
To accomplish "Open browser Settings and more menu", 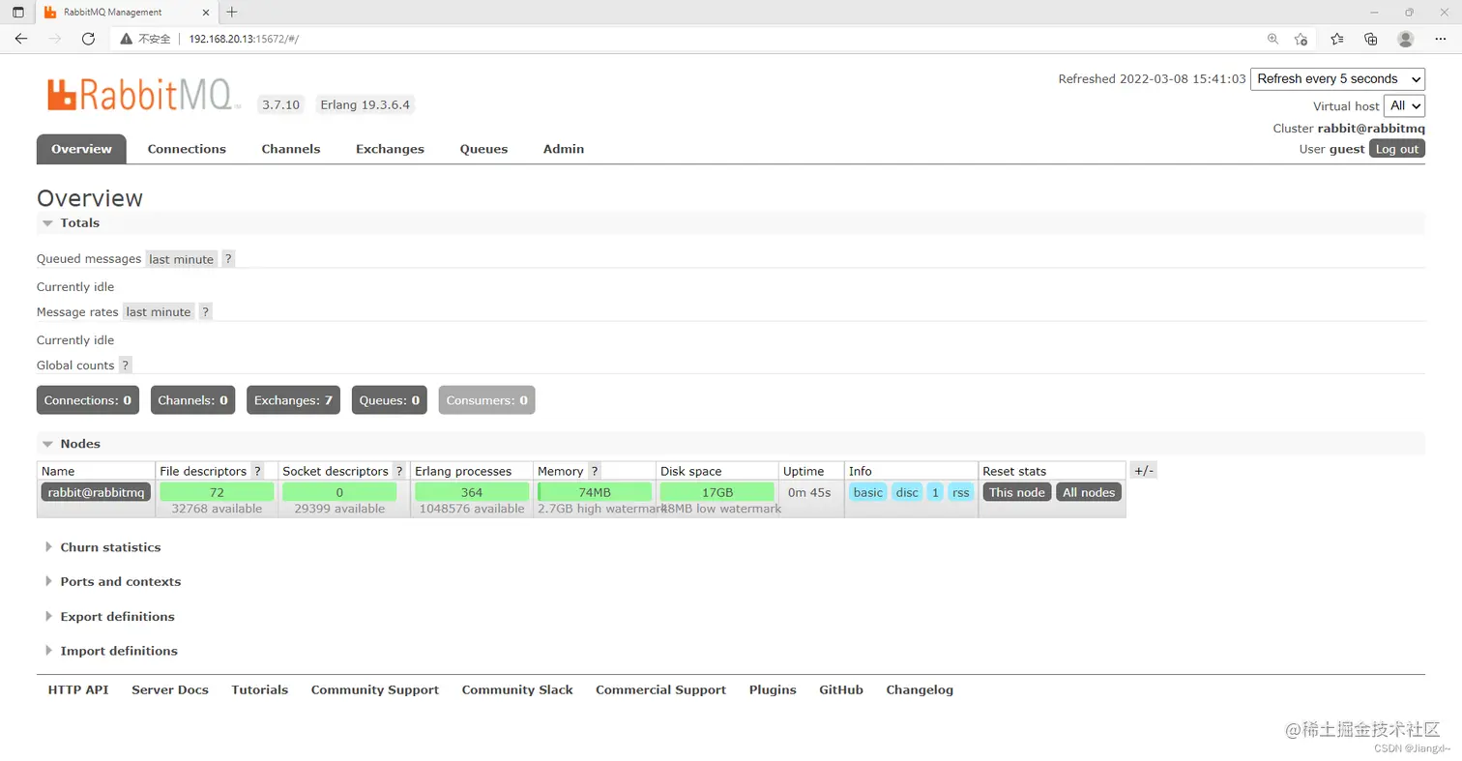I will point(1440,39).
